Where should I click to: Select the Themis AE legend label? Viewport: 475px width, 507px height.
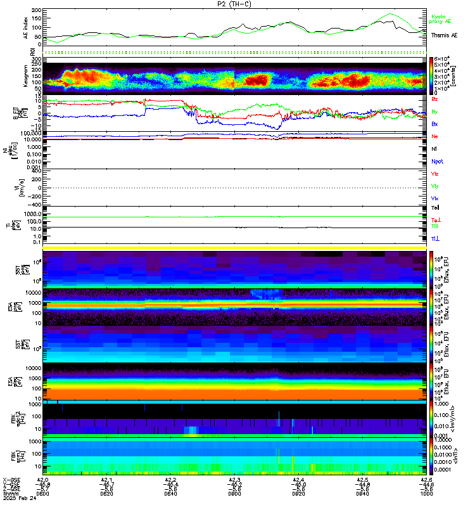tap(444, 35)
